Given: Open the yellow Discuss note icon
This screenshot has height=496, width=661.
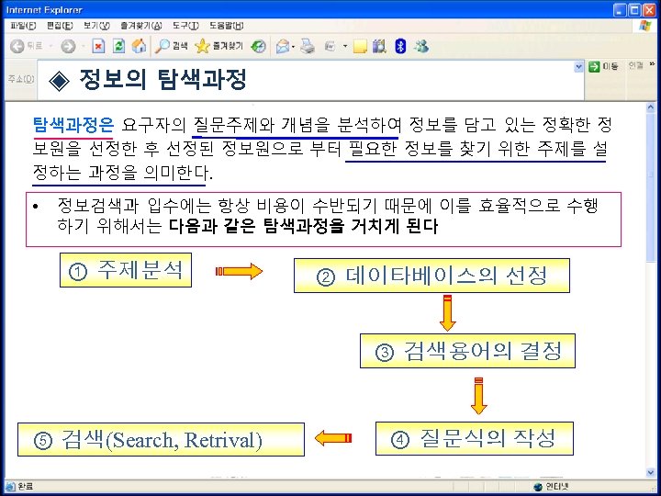Looking at the screenshot, I should [x=360, y=46].
